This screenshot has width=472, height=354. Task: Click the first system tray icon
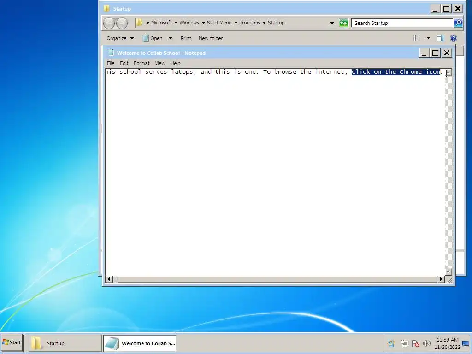coord(391,343)
